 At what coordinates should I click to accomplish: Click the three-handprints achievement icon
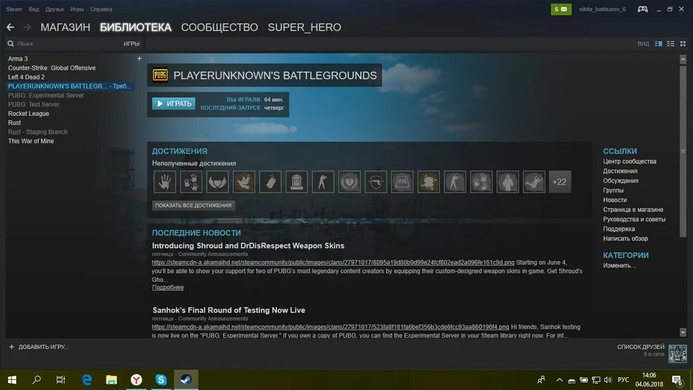click(191, 182)
